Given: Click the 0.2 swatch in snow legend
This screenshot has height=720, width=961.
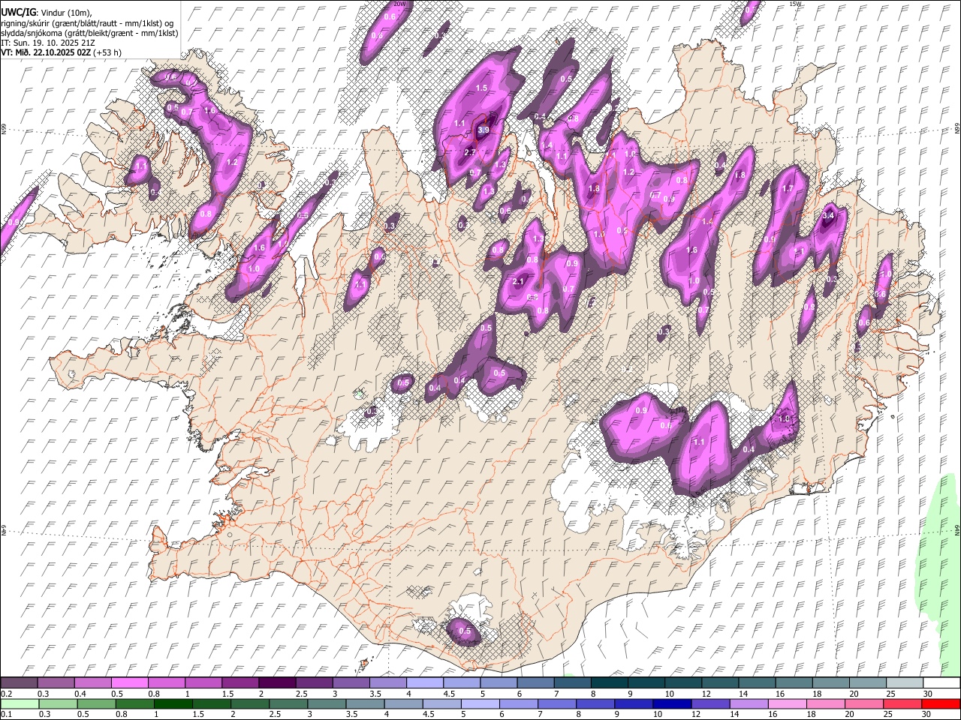Looking at the screenshot, I should click(x=19, y=682).
